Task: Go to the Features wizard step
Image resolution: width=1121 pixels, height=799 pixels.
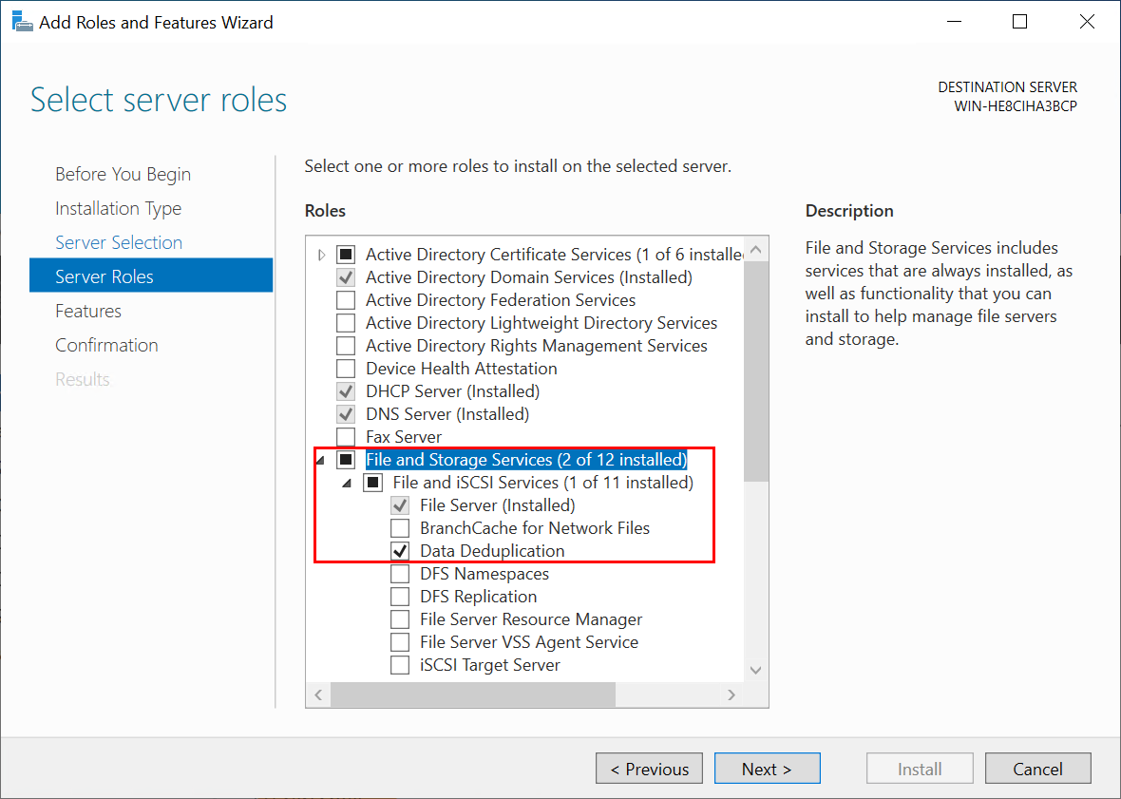Action: 88,311
